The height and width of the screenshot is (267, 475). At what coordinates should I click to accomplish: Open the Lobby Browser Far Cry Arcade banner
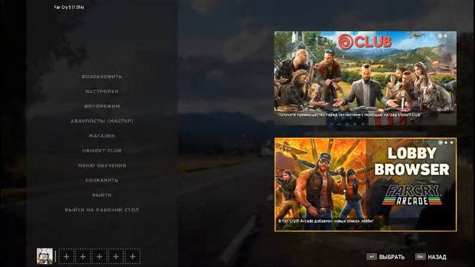point(366,185)
